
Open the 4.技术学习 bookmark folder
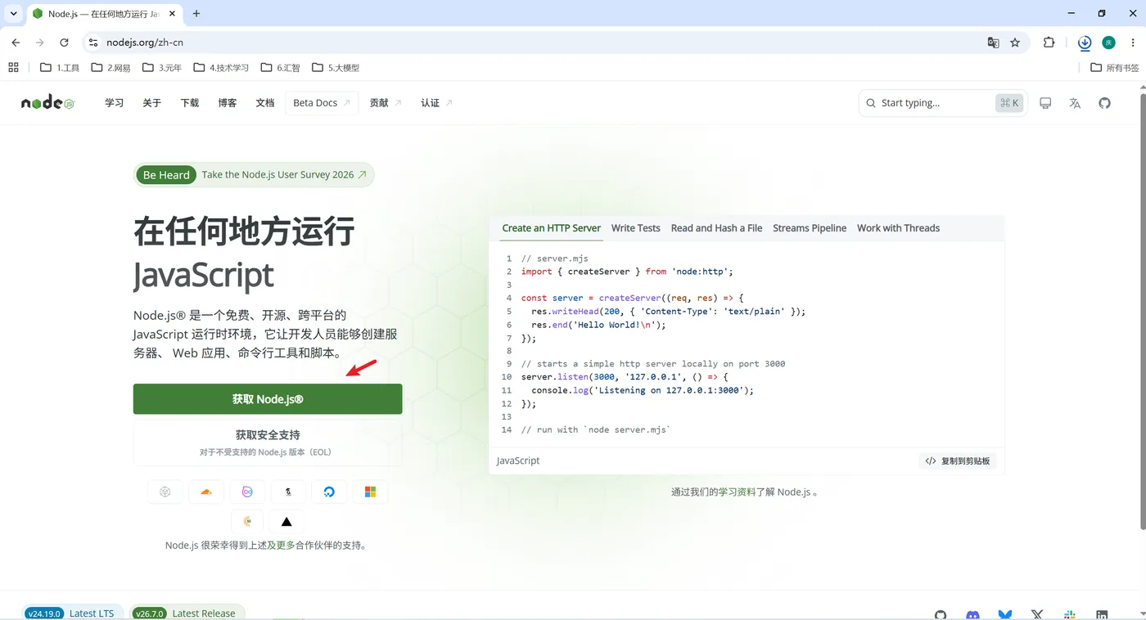(x=221, y=68)
